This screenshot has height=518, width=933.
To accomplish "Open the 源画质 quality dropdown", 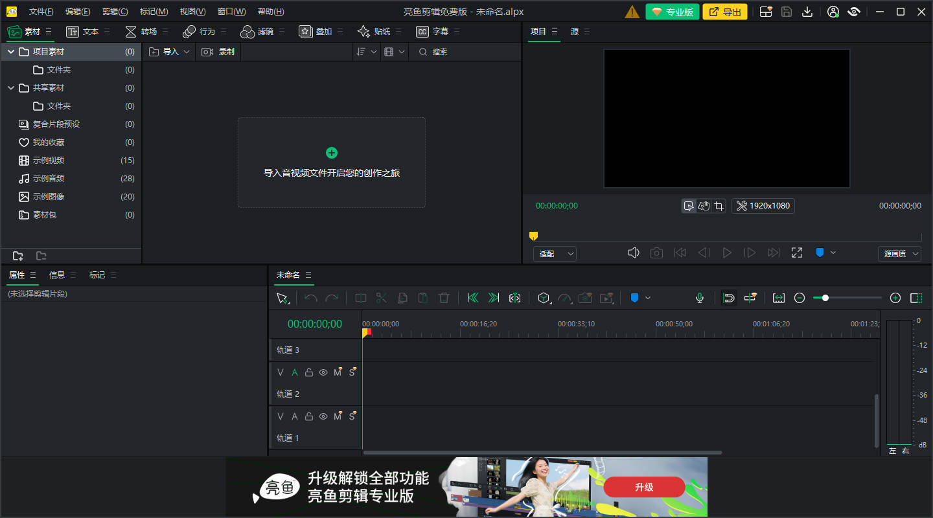I will (x=899, y=254).
